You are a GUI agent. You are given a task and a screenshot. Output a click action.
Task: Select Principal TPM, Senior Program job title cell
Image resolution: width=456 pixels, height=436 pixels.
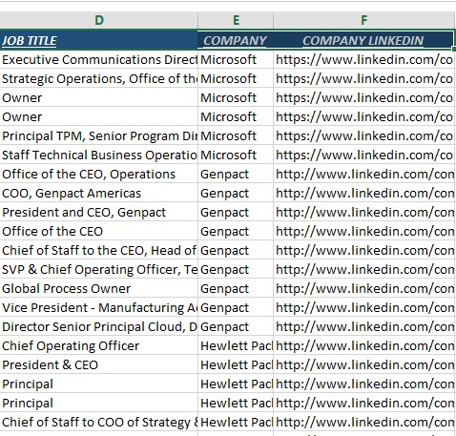point(98,135)
